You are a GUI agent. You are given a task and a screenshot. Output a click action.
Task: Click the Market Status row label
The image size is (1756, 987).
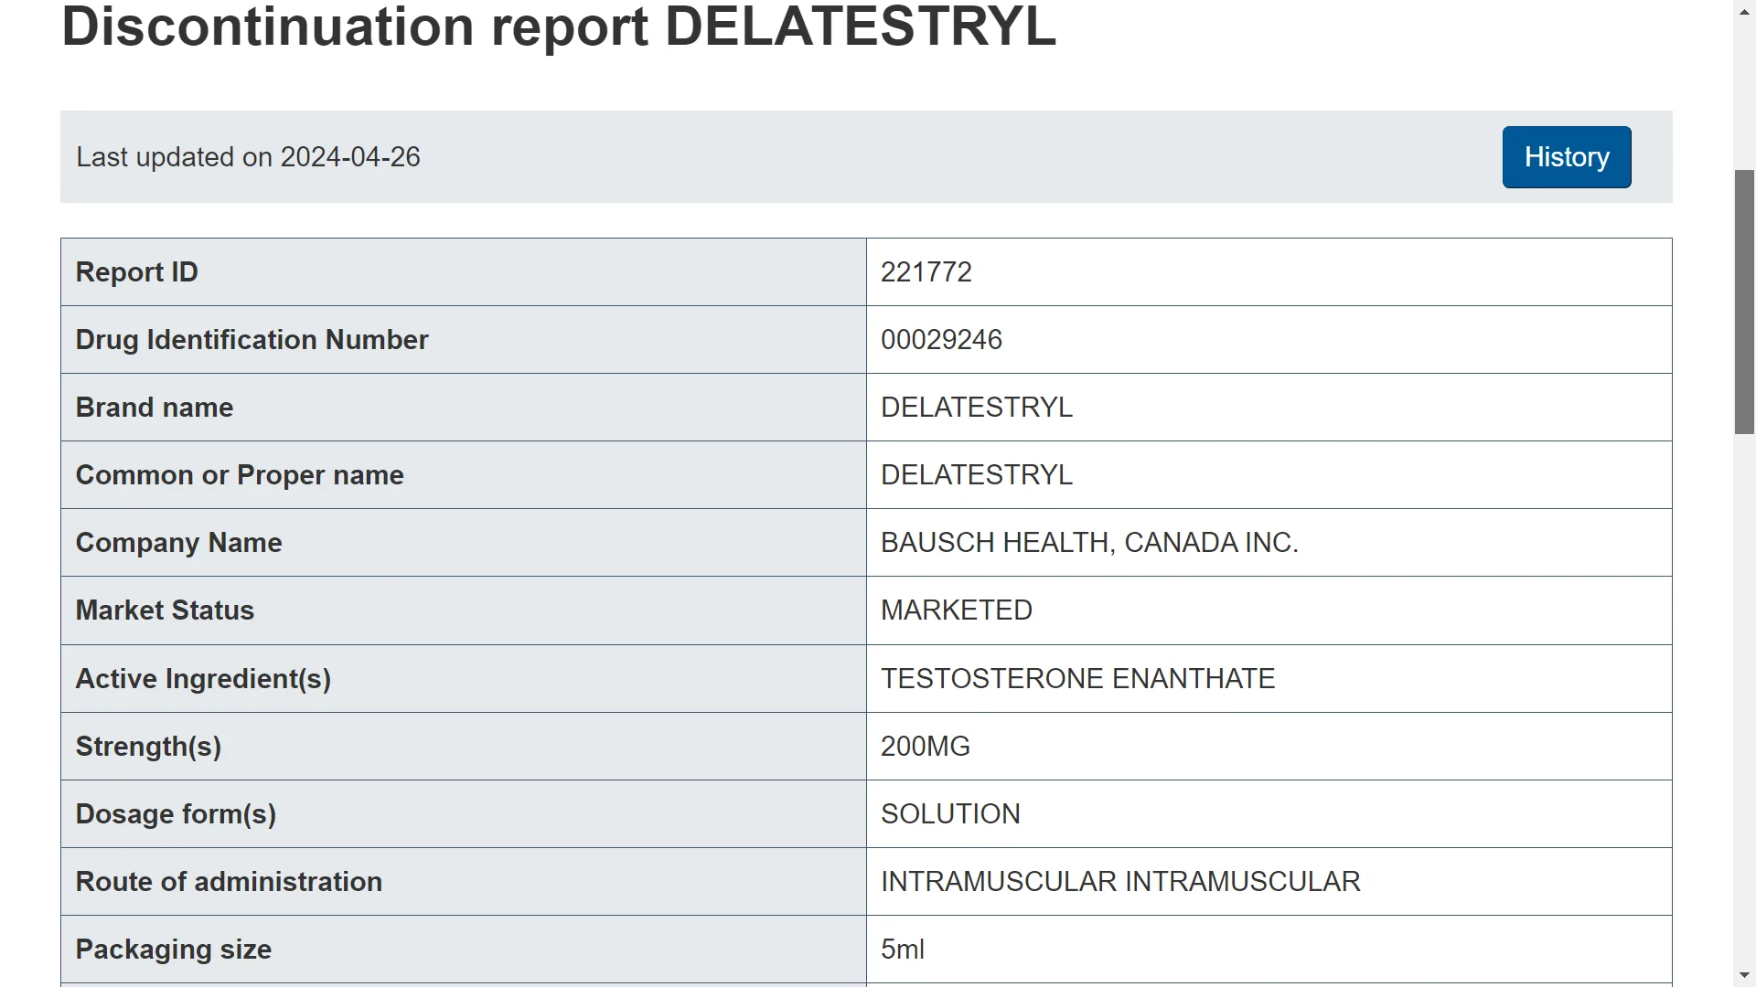165,610
